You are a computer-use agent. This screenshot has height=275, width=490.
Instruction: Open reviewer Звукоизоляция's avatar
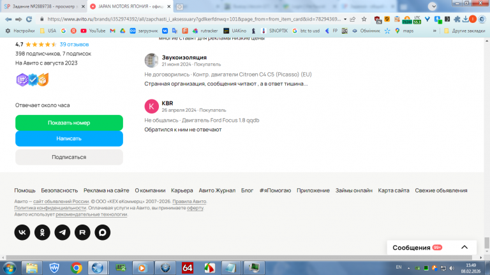click(x=151, y=61)
